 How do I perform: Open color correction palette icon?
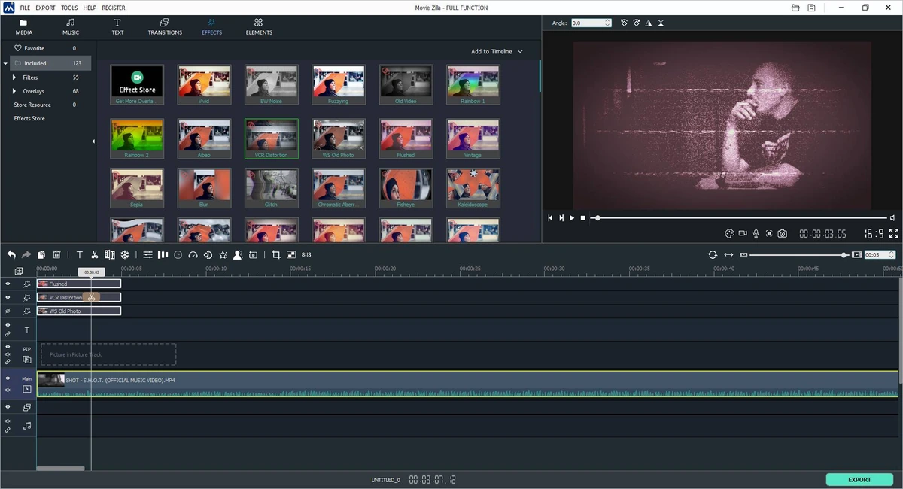[729, 234]
